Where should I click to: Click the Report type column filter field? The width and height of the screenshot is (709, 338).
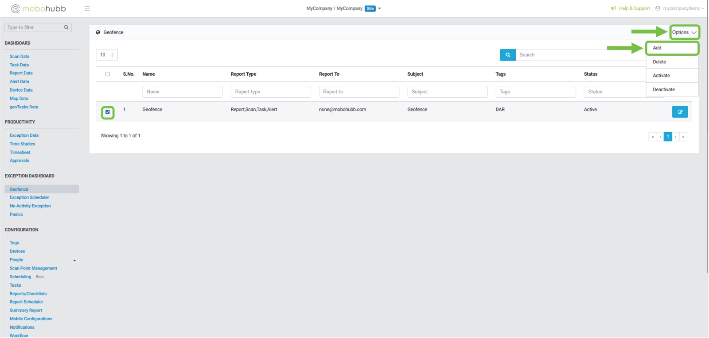pos(270,92)
